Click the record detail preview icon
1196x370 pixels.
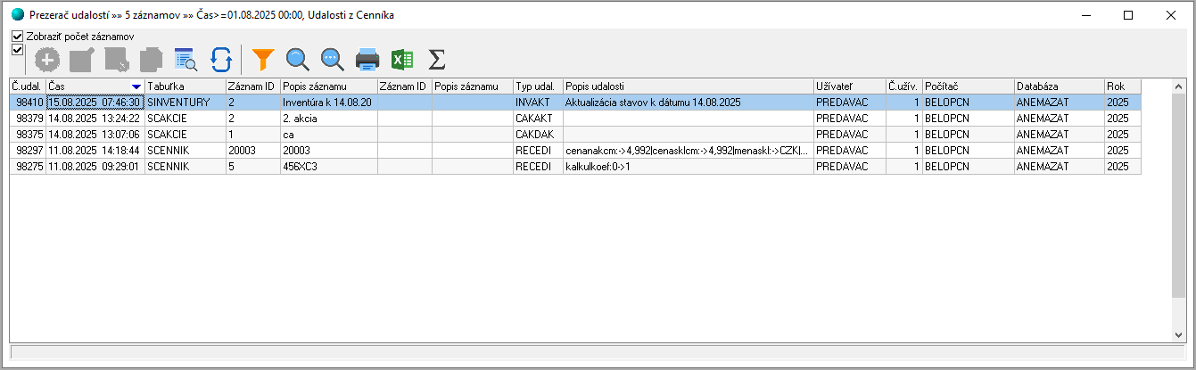click(x=186, y=60)
